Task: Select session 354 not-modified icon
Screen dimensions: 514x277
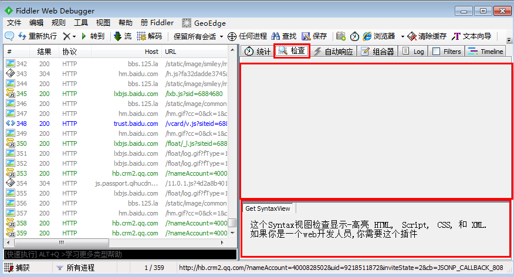Action: 11,183
